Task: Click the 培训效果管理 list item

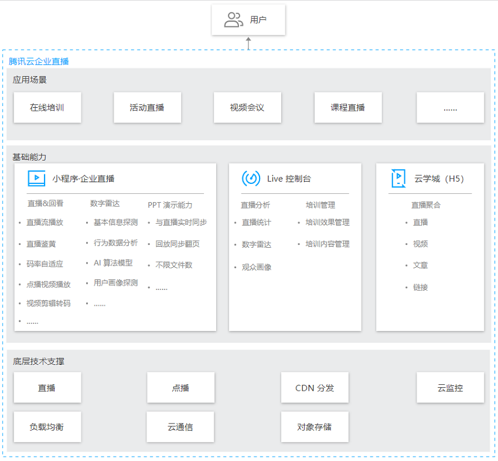Action: click(x=328, y=222)
